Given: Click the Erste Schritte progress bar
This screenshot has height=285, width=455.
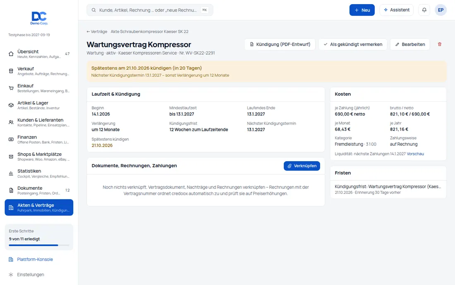Looking at the screenshot, I should coord(39,245).
